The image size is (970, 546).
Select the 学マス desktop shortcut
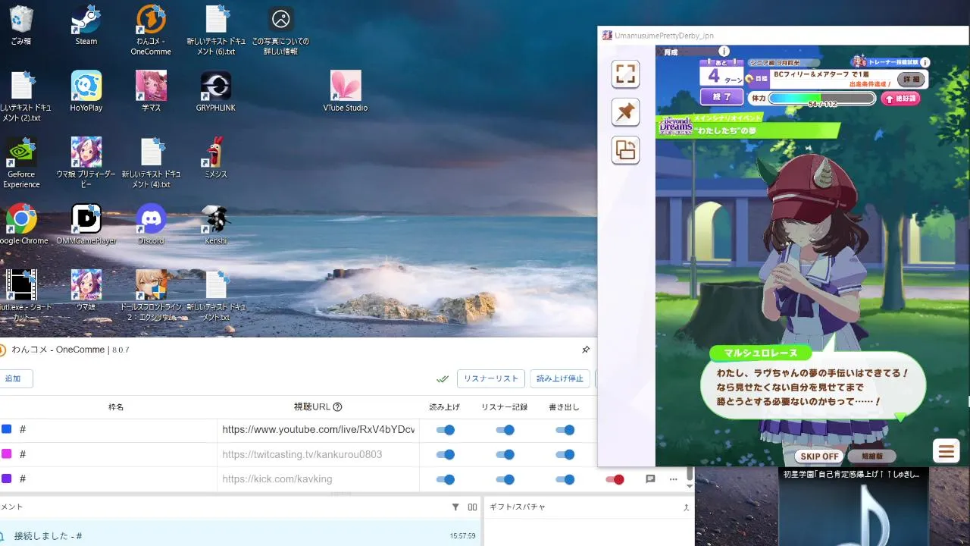click(151, 92)
